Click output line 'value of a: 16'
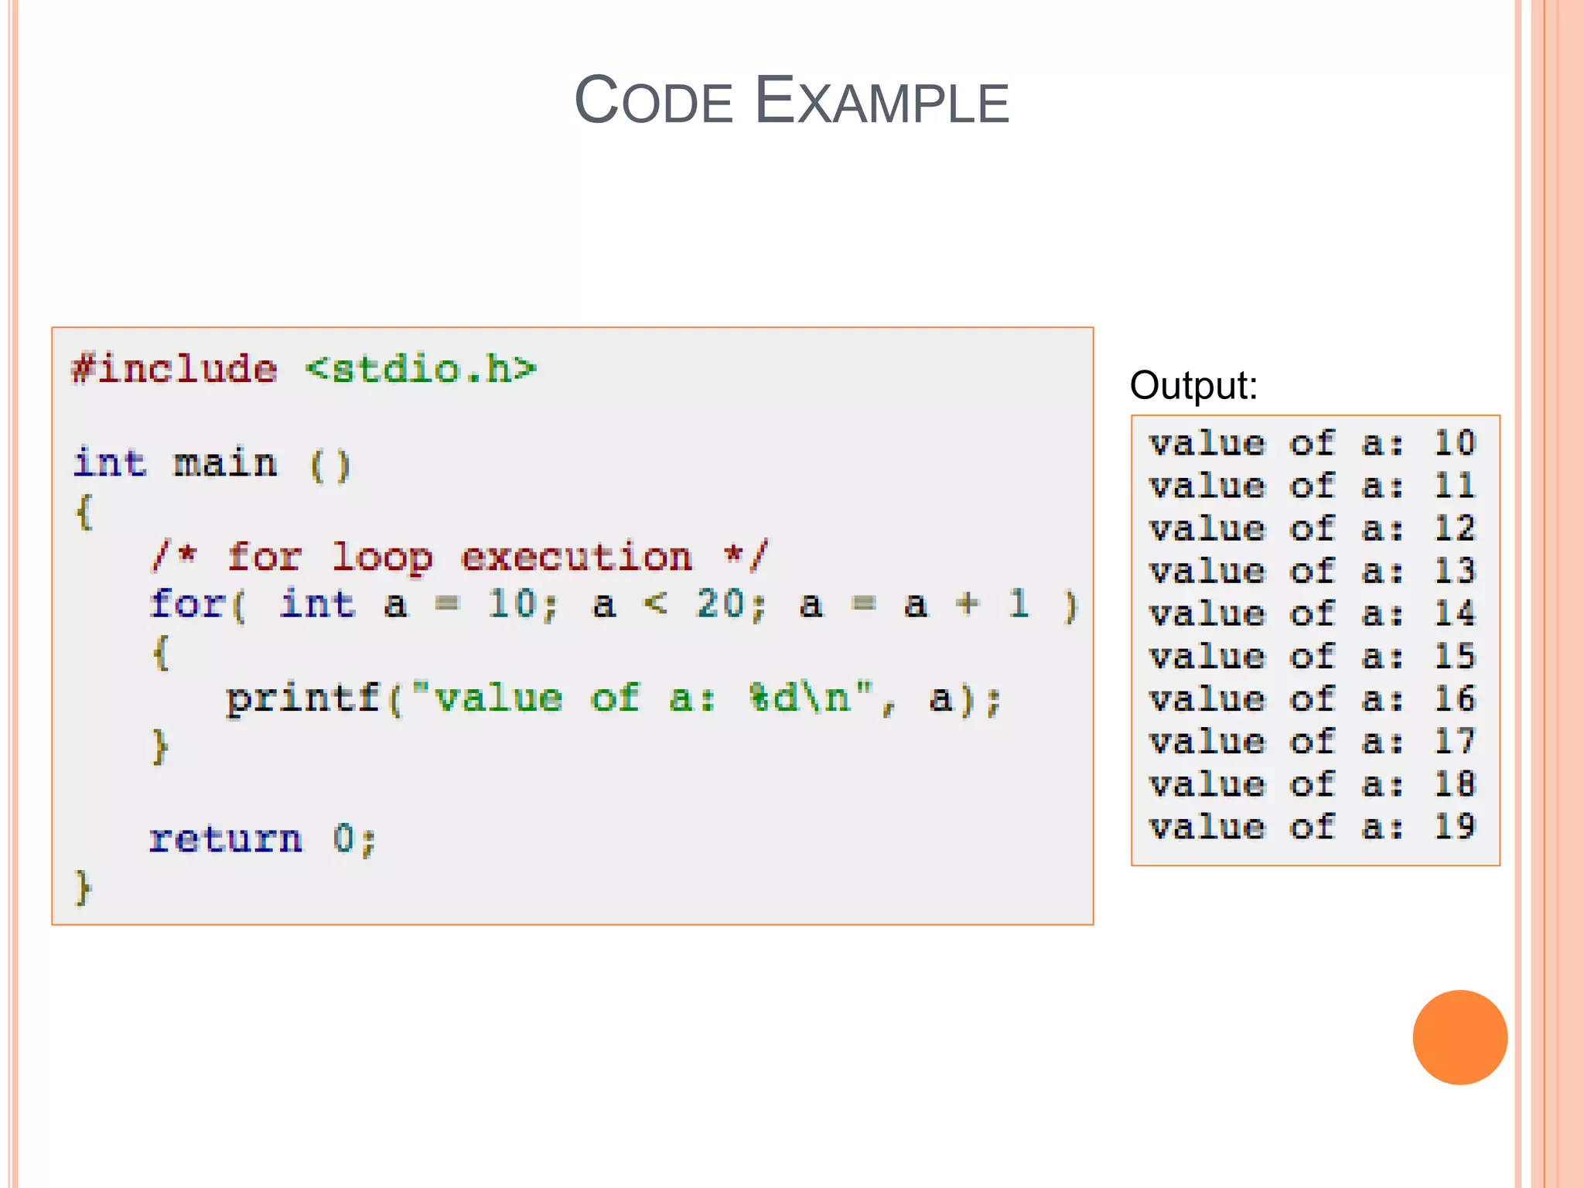Image resolution: width=1584 pixels, height=1188 pixels. click(x=1313, y=699)
